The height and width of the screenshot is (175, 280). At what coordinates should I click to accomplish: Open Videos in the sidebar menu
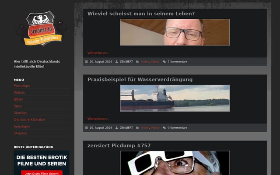19,92
